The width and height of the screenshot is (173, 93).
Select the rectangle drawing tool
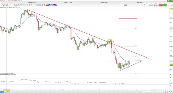pos(39,5)
